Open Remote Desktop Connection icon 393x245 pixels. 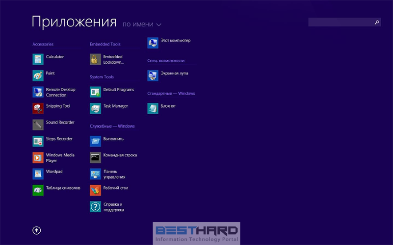38,92
